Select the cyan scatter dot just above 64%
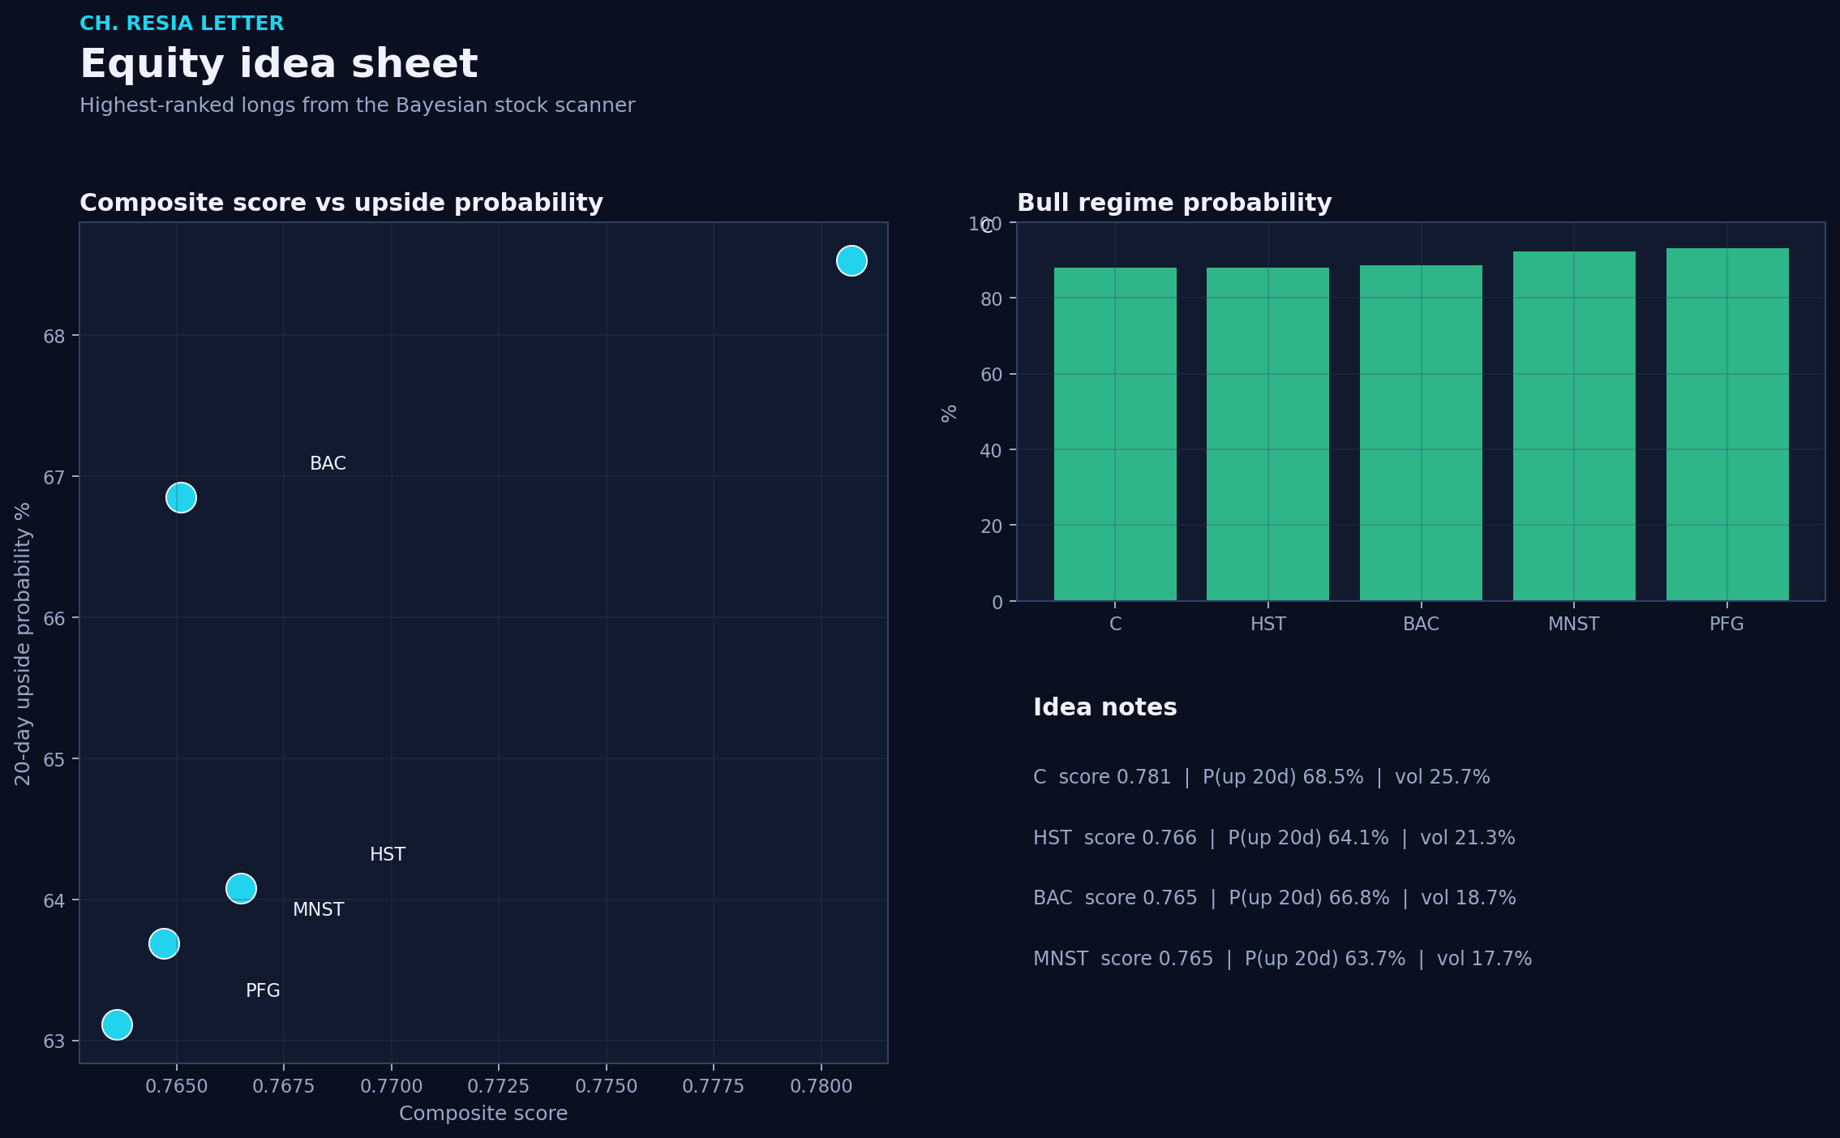 click(241, 888)
